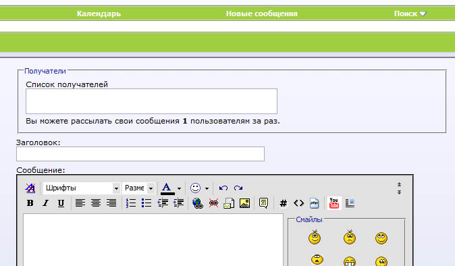Open the Поиск dropdown menu
Image resolution: width=455 pixels, height=266 pixels.
pos(410,14)
